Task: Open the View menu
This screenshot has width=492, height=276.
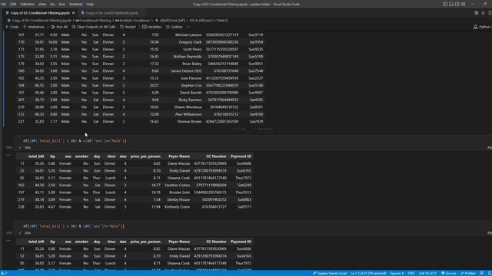Action: pos(42,4)
